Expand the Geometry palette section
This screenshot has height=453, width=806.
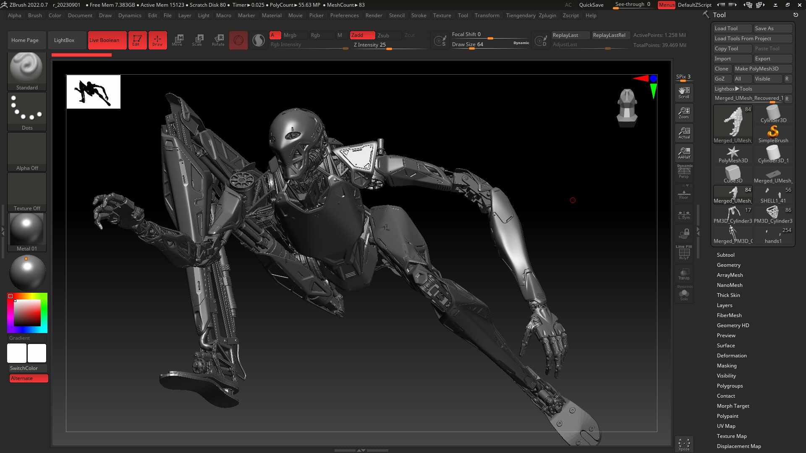728,265
